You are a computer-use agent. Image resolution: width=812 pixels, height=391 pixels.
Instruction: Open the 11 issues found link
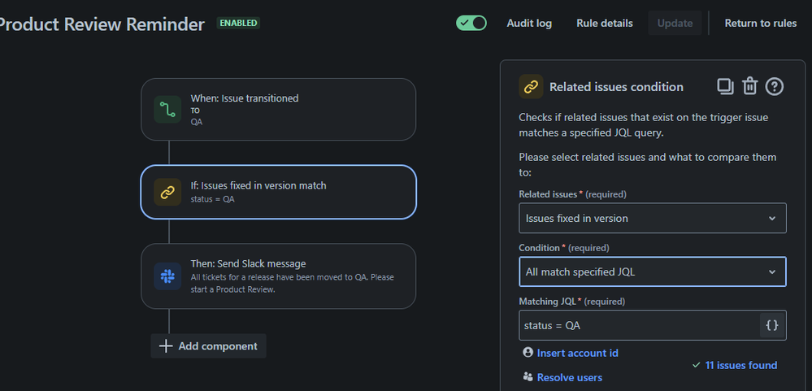[x=740, y=366]
